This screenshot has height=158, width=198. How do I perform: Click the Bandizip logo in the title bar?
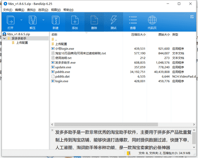tap(5, 4)
